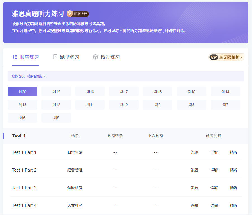252x215 pixels.
Task: Select the 剑7 book button
Action: pyautogui.click(x=225, y=105)
